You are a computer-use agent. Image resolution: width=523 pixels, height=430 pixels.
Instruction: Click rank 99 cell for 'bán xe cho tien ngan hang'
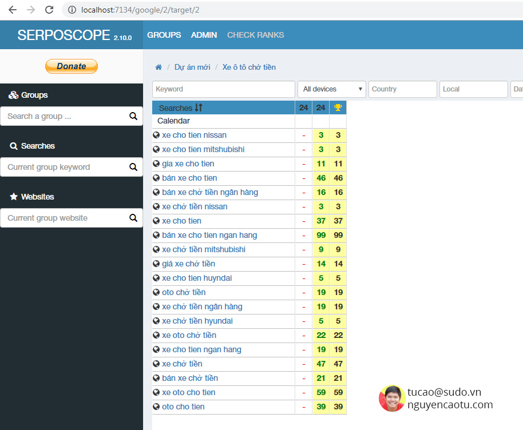point(321,236)
